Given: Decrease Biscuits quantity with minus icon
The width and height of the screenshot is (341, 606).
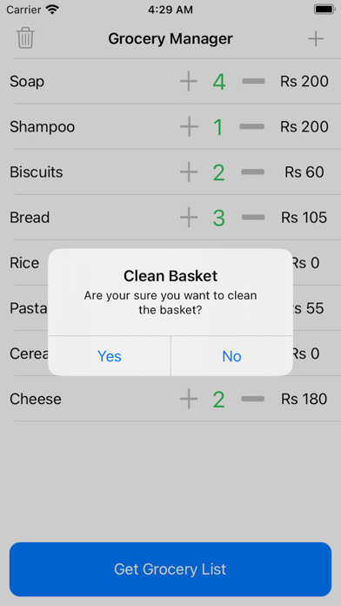Looking at the screenshot, I should pyautogui.click(x=253, y=172).
